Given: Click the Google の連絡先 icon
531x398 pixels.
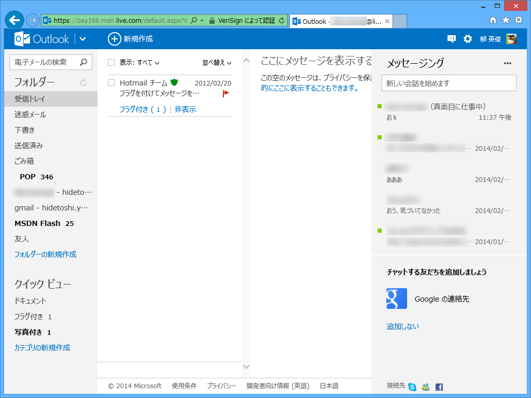Looking at the screenshot, I should tap(396, 298).
